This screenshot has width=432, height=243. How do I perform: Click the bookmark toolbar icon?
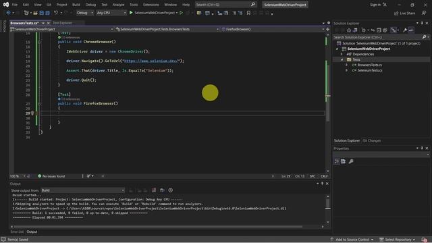pyautogui.click(x=248, y=13)
